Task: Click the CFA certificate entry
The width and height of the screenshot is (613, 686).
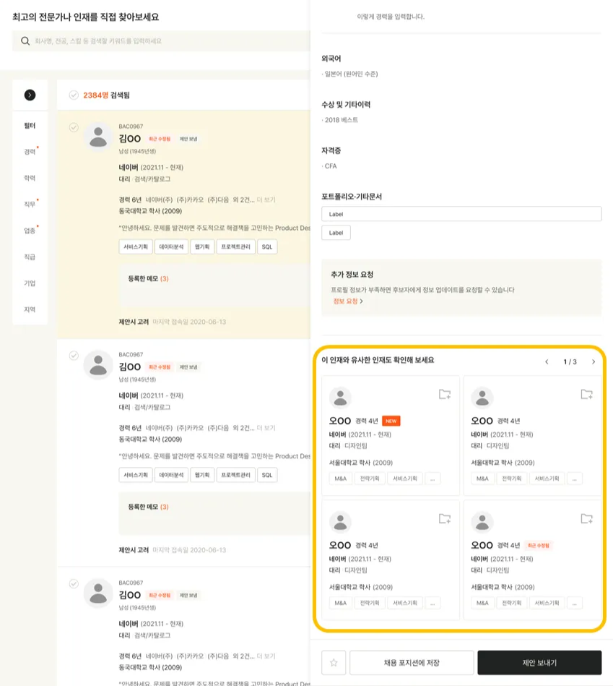Action: (329, 166)
